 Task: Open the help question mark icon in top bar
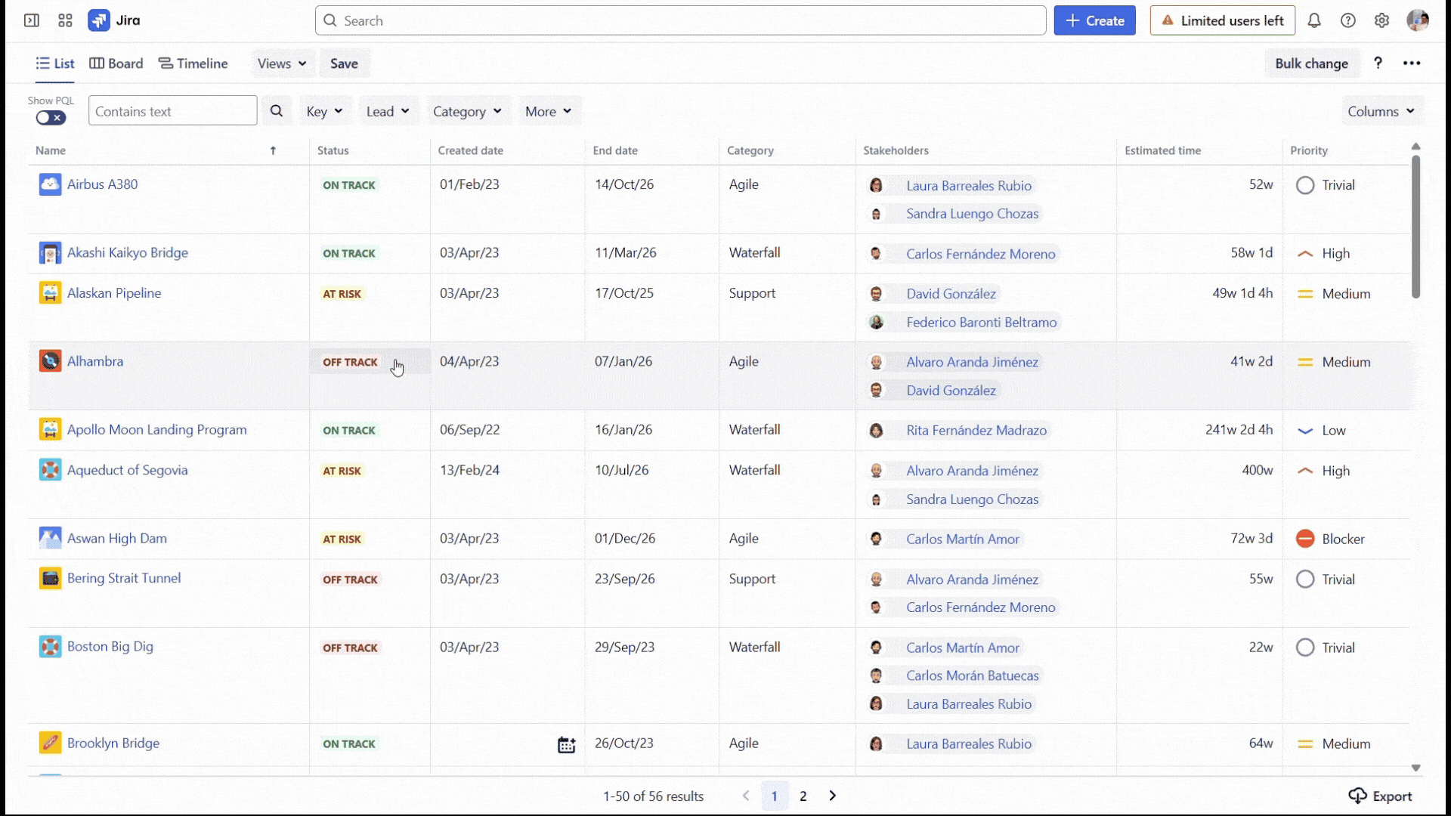pos(1348,20)
